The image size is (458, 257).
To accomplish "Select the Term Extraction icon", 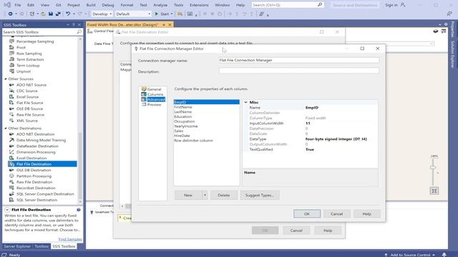I will pyautogui.click(x=11, y=59).
